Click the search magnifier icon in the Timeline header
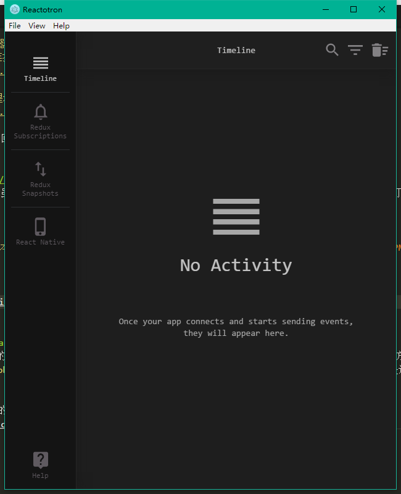 tap(332, 50)
